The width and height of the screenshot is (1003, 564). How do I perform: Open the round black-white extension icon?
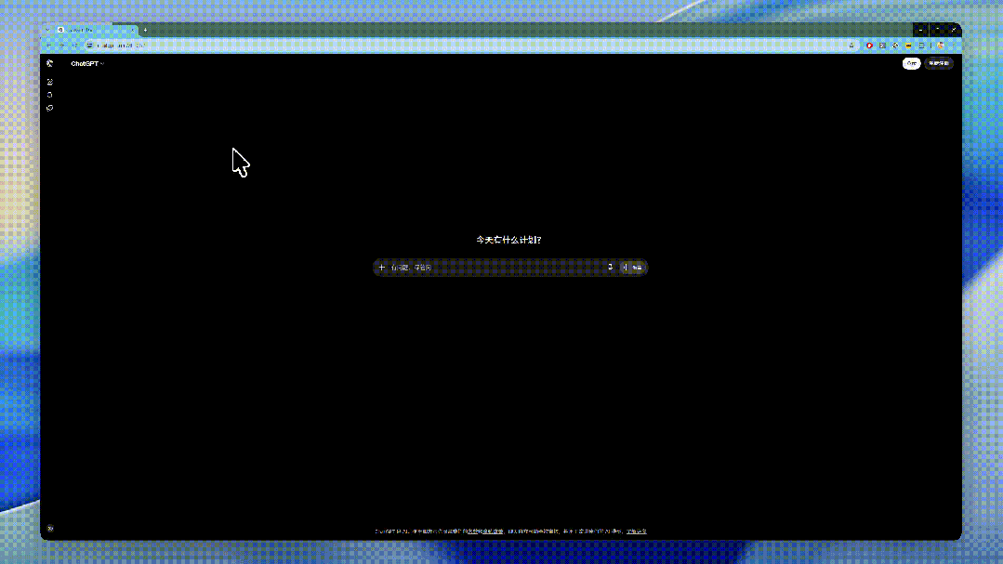click(x=895, y=46)
